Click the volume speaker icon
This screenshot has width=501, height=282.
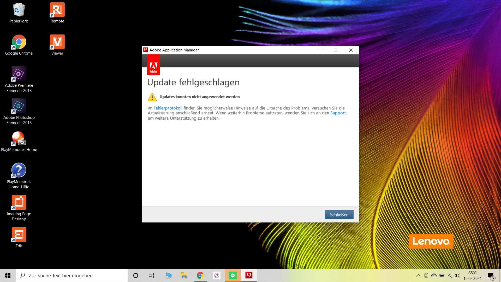[457, 275]
